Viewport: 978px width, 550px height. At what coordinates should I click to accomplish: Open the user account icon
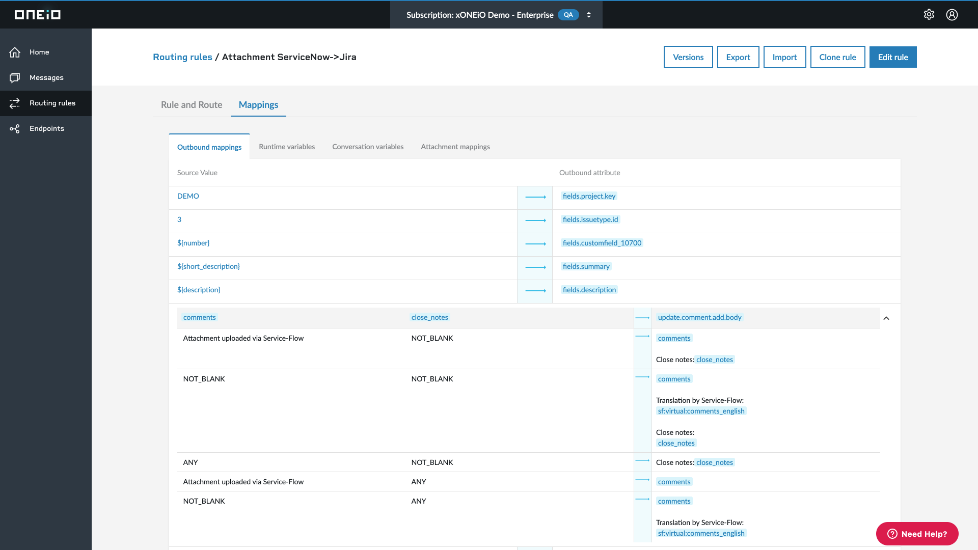click(952, 15)
